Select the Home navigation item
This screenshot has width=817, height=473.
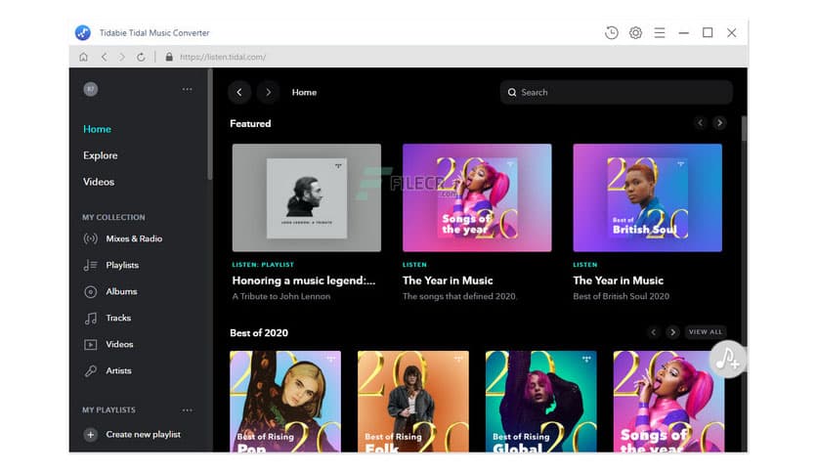coord(97,129)
